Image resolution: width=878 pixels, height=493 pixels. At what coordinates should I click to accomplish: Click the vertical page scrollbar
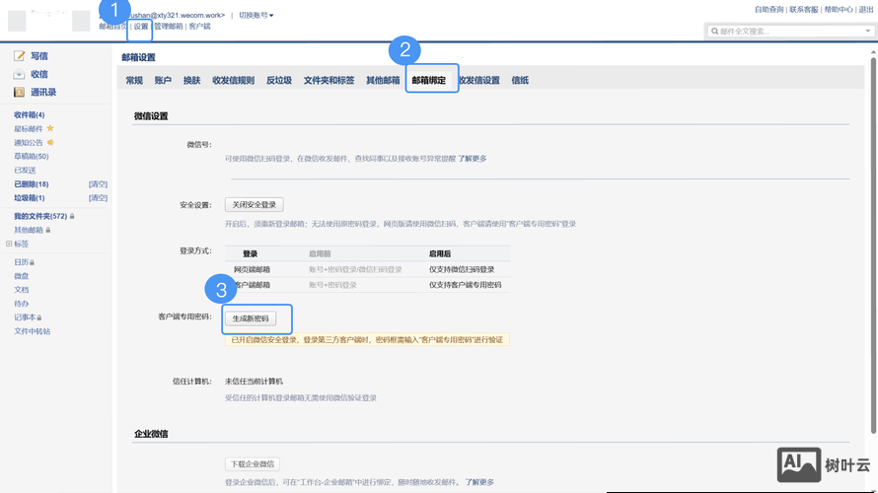click(873, 246)
